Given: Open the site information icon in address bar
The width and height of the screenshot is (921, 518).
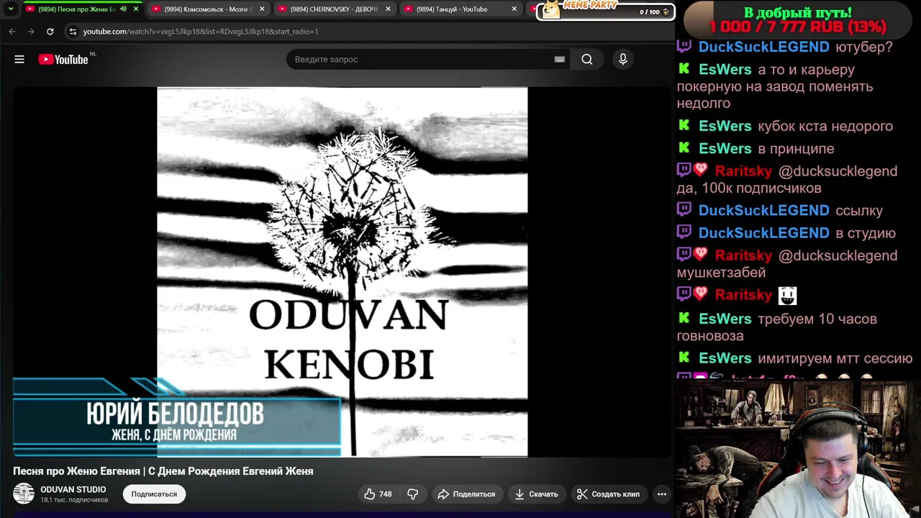Looking at the screenshot, I should (x=73, y=32).
